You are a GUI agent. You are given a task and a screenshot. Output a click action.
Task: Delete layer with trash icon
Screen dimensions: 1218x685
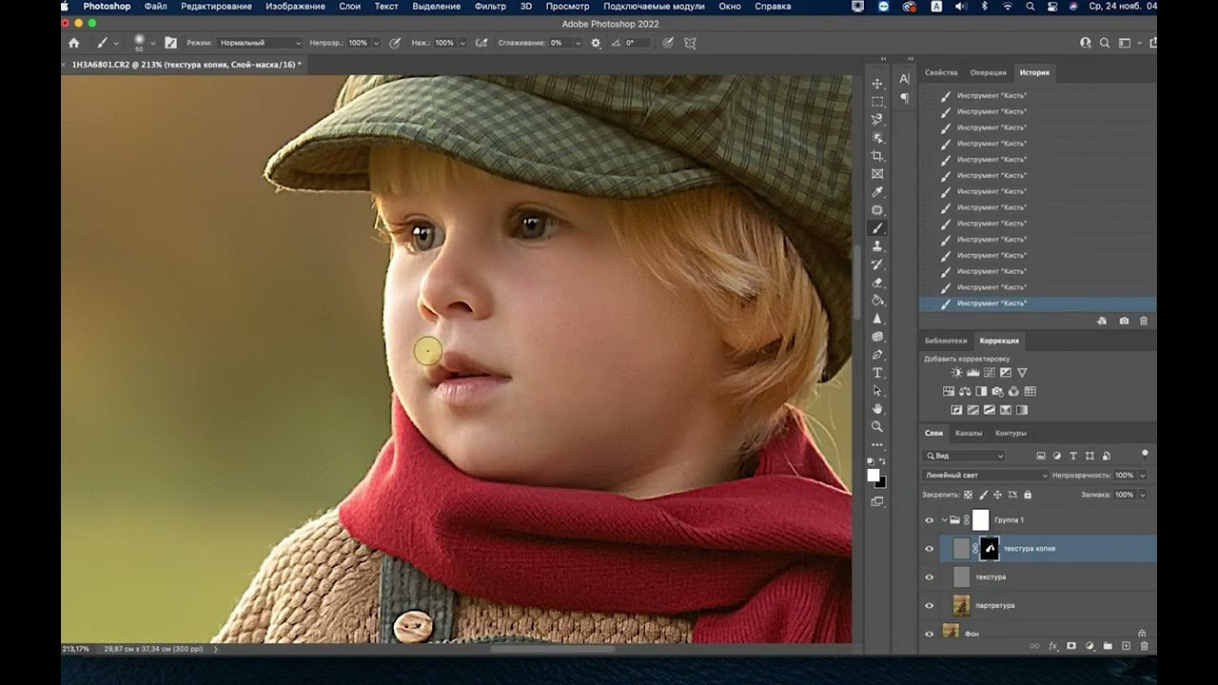(x=1144, y=646)
